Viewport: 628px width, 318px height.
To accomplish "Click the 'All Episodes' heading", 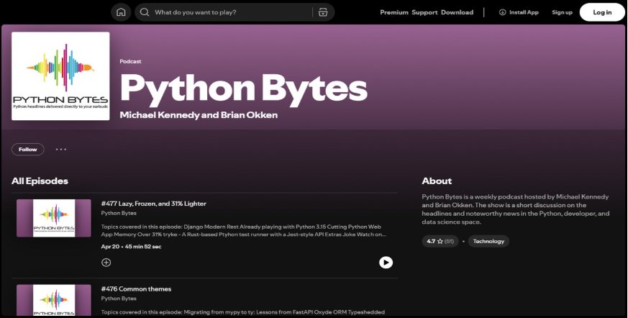I will 40,181.
